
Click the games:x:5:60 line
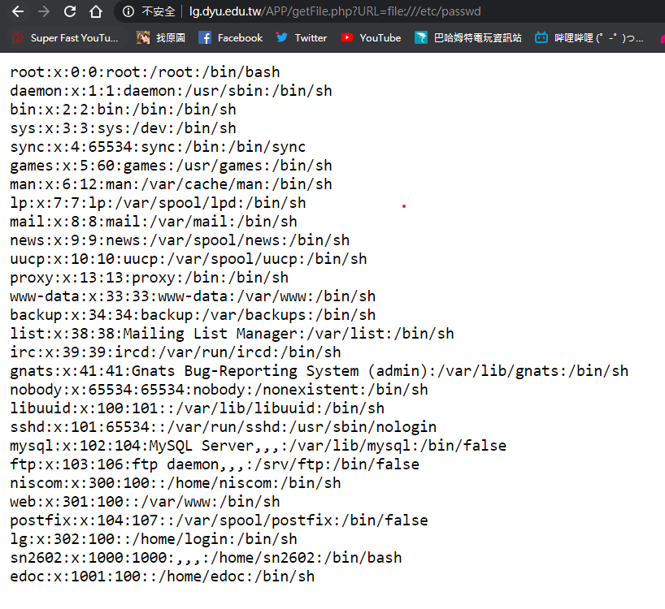171,166
